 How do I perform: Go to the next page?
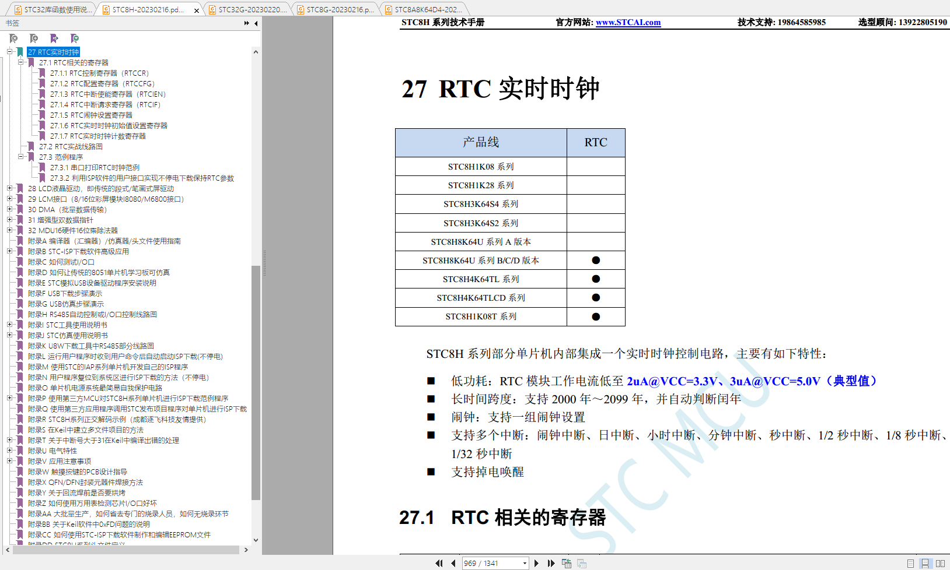536,563
